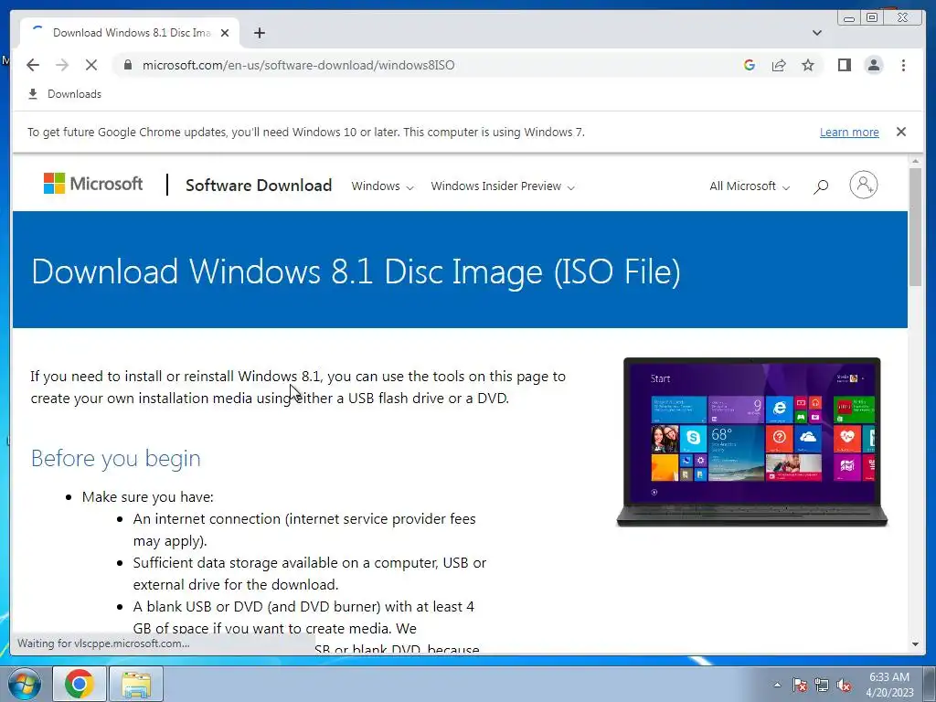The image size is (936, 702).
Task: Open the Chrome profile avatar
Action: click(x=874, y=65)
